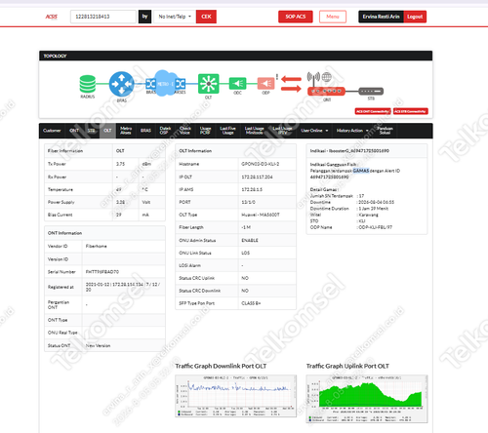Open the Panduan Solusi tab
This screenshot has height=433, width=488.
pos(385,131)
